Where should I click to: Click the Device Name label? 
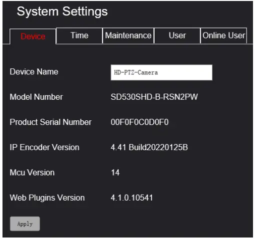(x=34, y=72)
